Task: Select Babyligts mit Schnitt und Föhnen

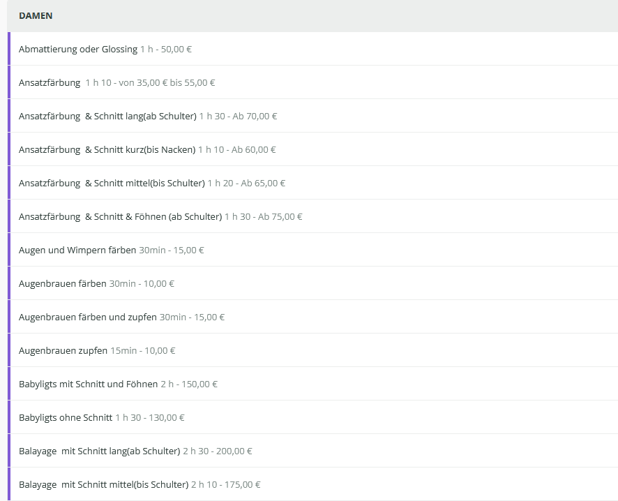Action: (x=89, y=384)
